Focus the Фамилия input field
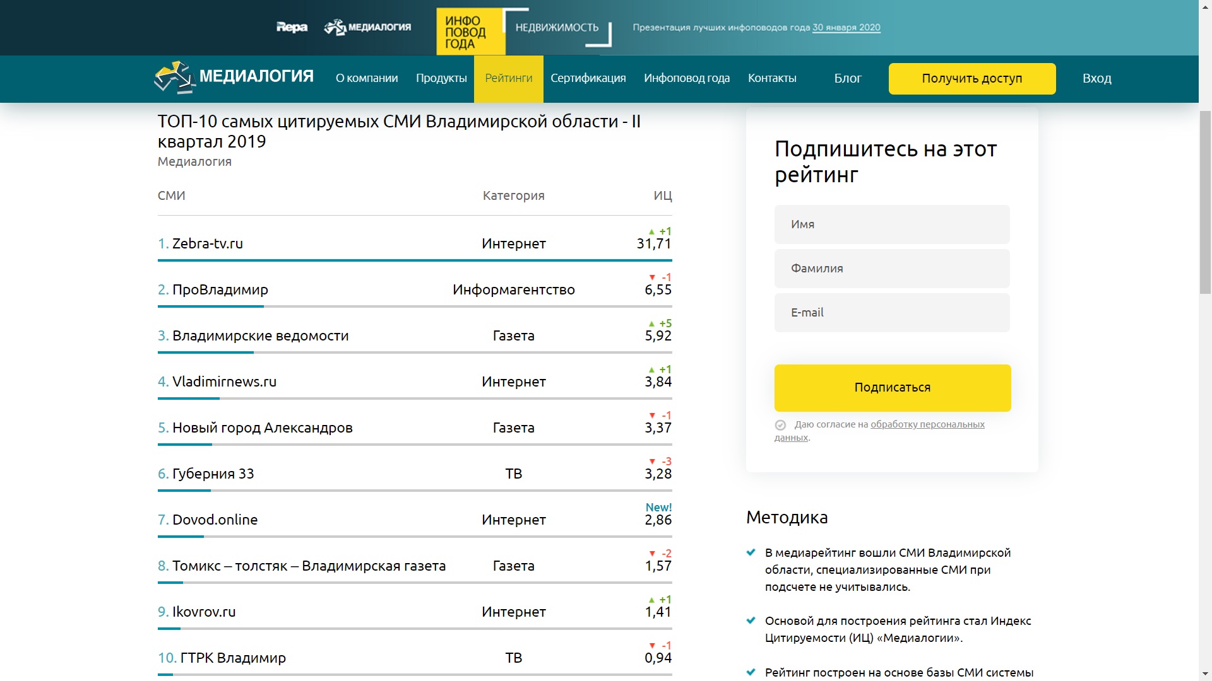 pyautogui.click(x=892, y=269)
